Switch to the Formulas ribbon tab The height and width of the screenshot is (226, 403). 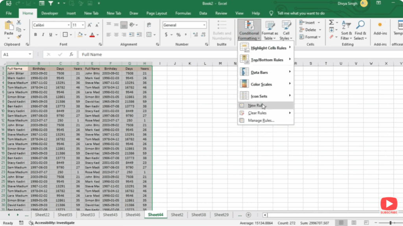coord(183,13)
